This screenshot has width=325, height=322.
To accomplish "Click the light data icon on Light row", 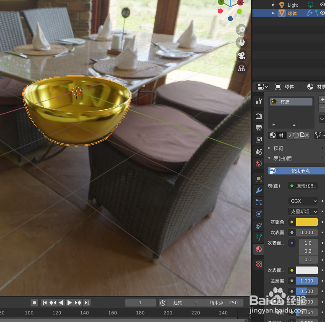I will (310, 5).
